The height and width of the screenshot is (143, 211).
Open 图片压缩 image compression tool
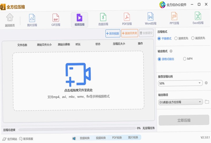(32, 20)
